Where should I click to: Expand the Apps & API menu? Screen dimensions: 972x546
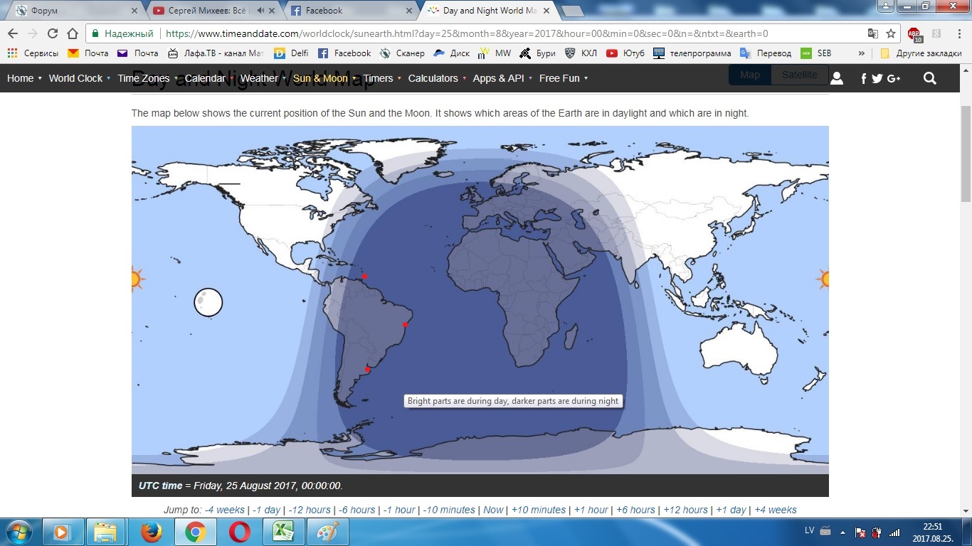[x=502, y=78]
